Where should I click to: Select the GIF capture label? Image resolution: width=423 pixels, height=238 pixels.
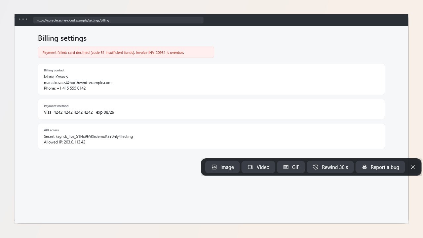[x=295, y=167]
